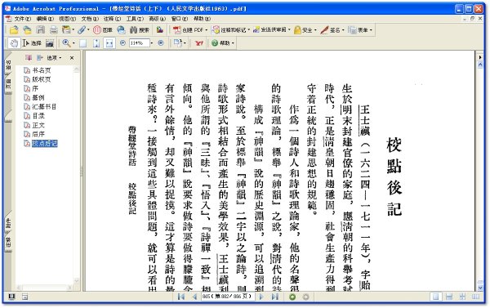
Task: Set view to Fit Page icon
Action: click(96, 43)
